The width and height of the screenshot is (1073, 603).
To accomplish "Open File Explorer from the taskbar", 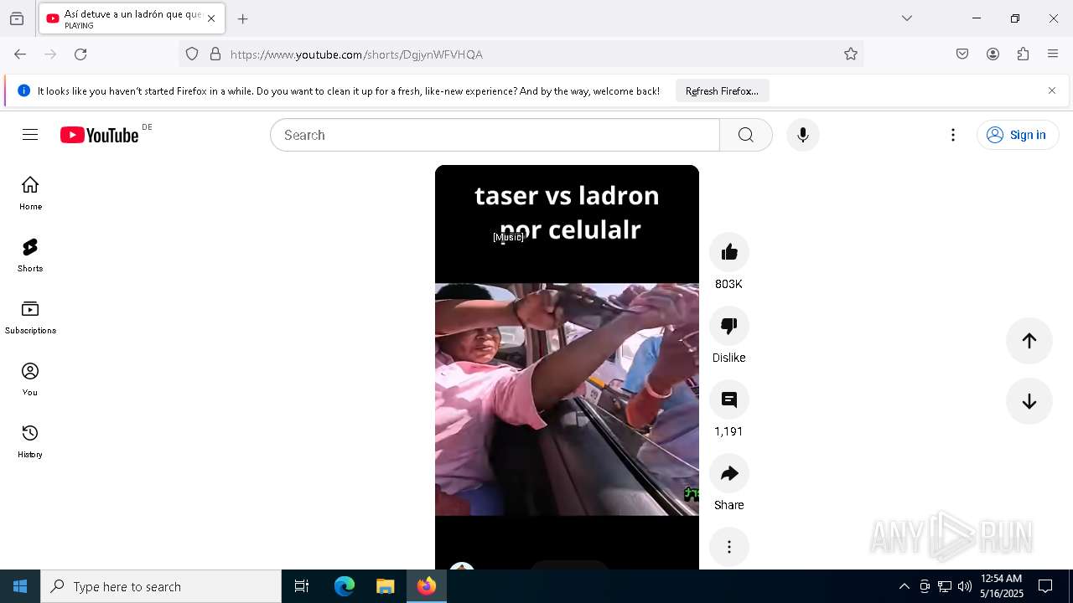I will (x=385, y=586).
